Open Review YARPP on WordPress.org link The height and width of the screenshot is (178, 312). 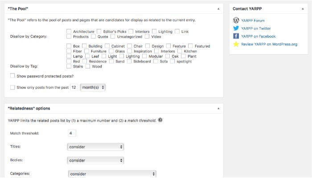point(269,44)
